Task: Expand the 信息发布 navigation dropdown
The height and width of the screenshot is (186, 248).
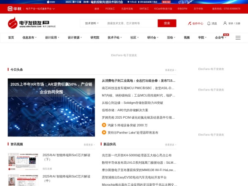Action: pyautogui.click(x=29, y=38)
